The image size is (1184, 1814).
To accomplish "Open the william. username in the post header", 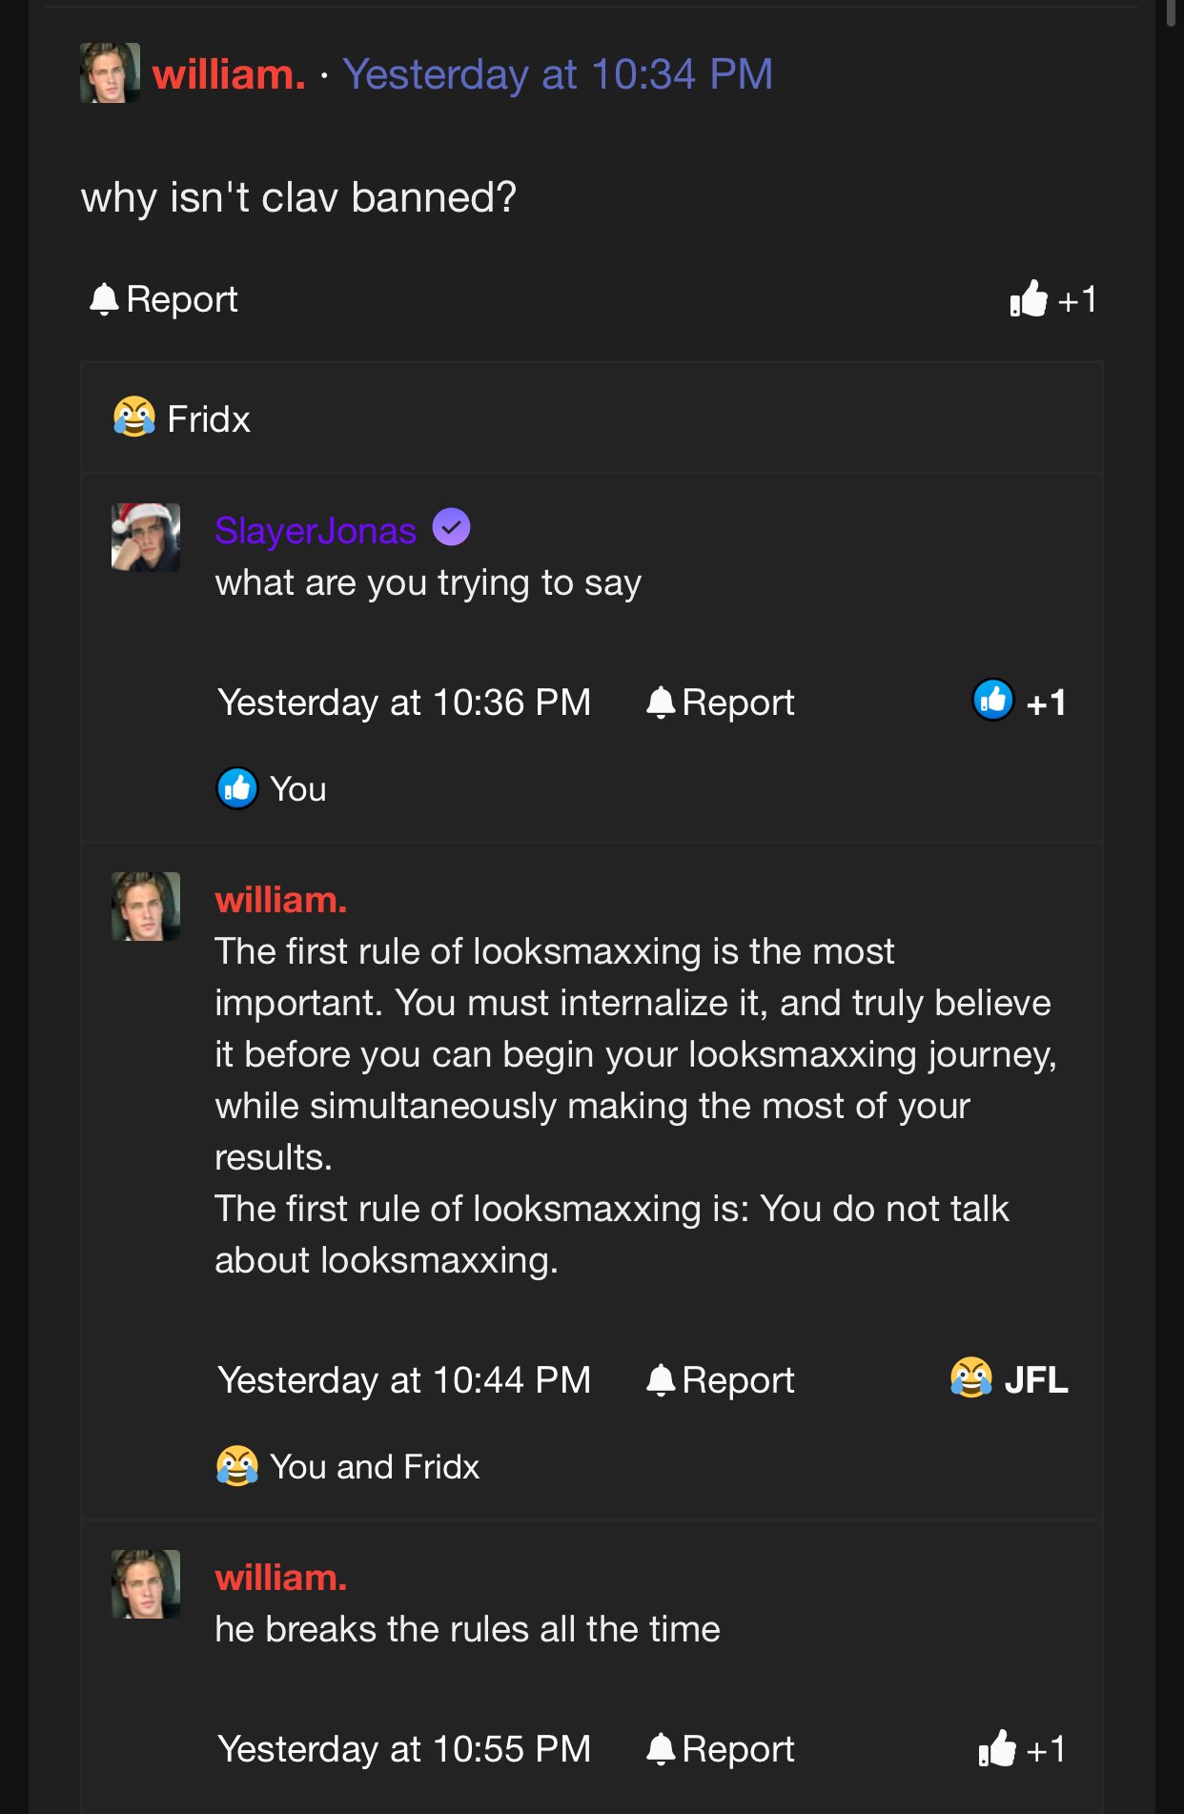I will [x=229, y=74].
